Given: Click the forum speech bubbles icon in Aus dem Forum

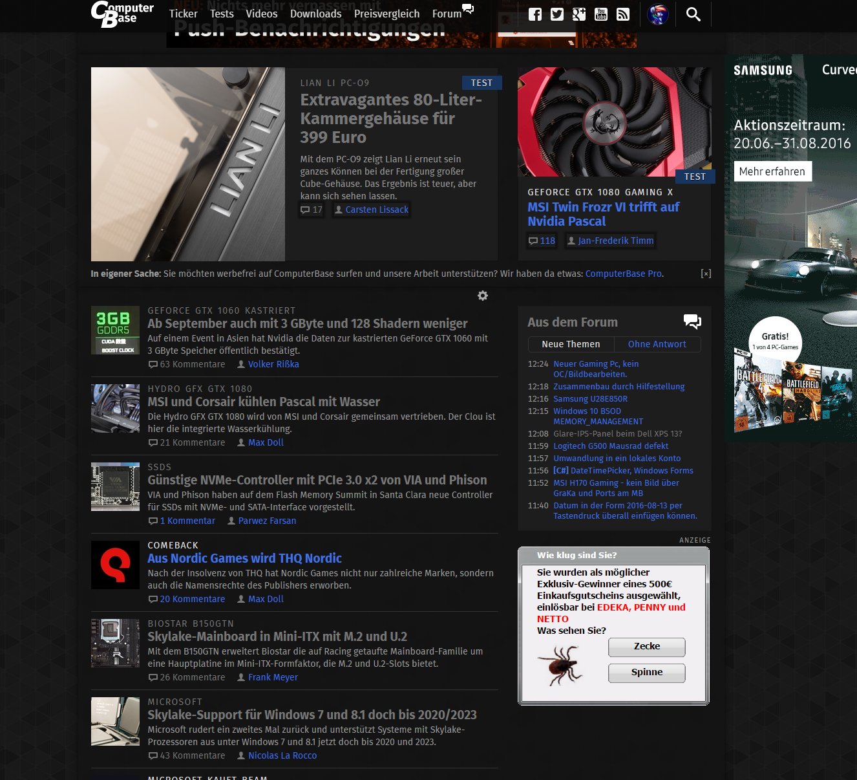Looking at the screenshot, I should 692,321.
